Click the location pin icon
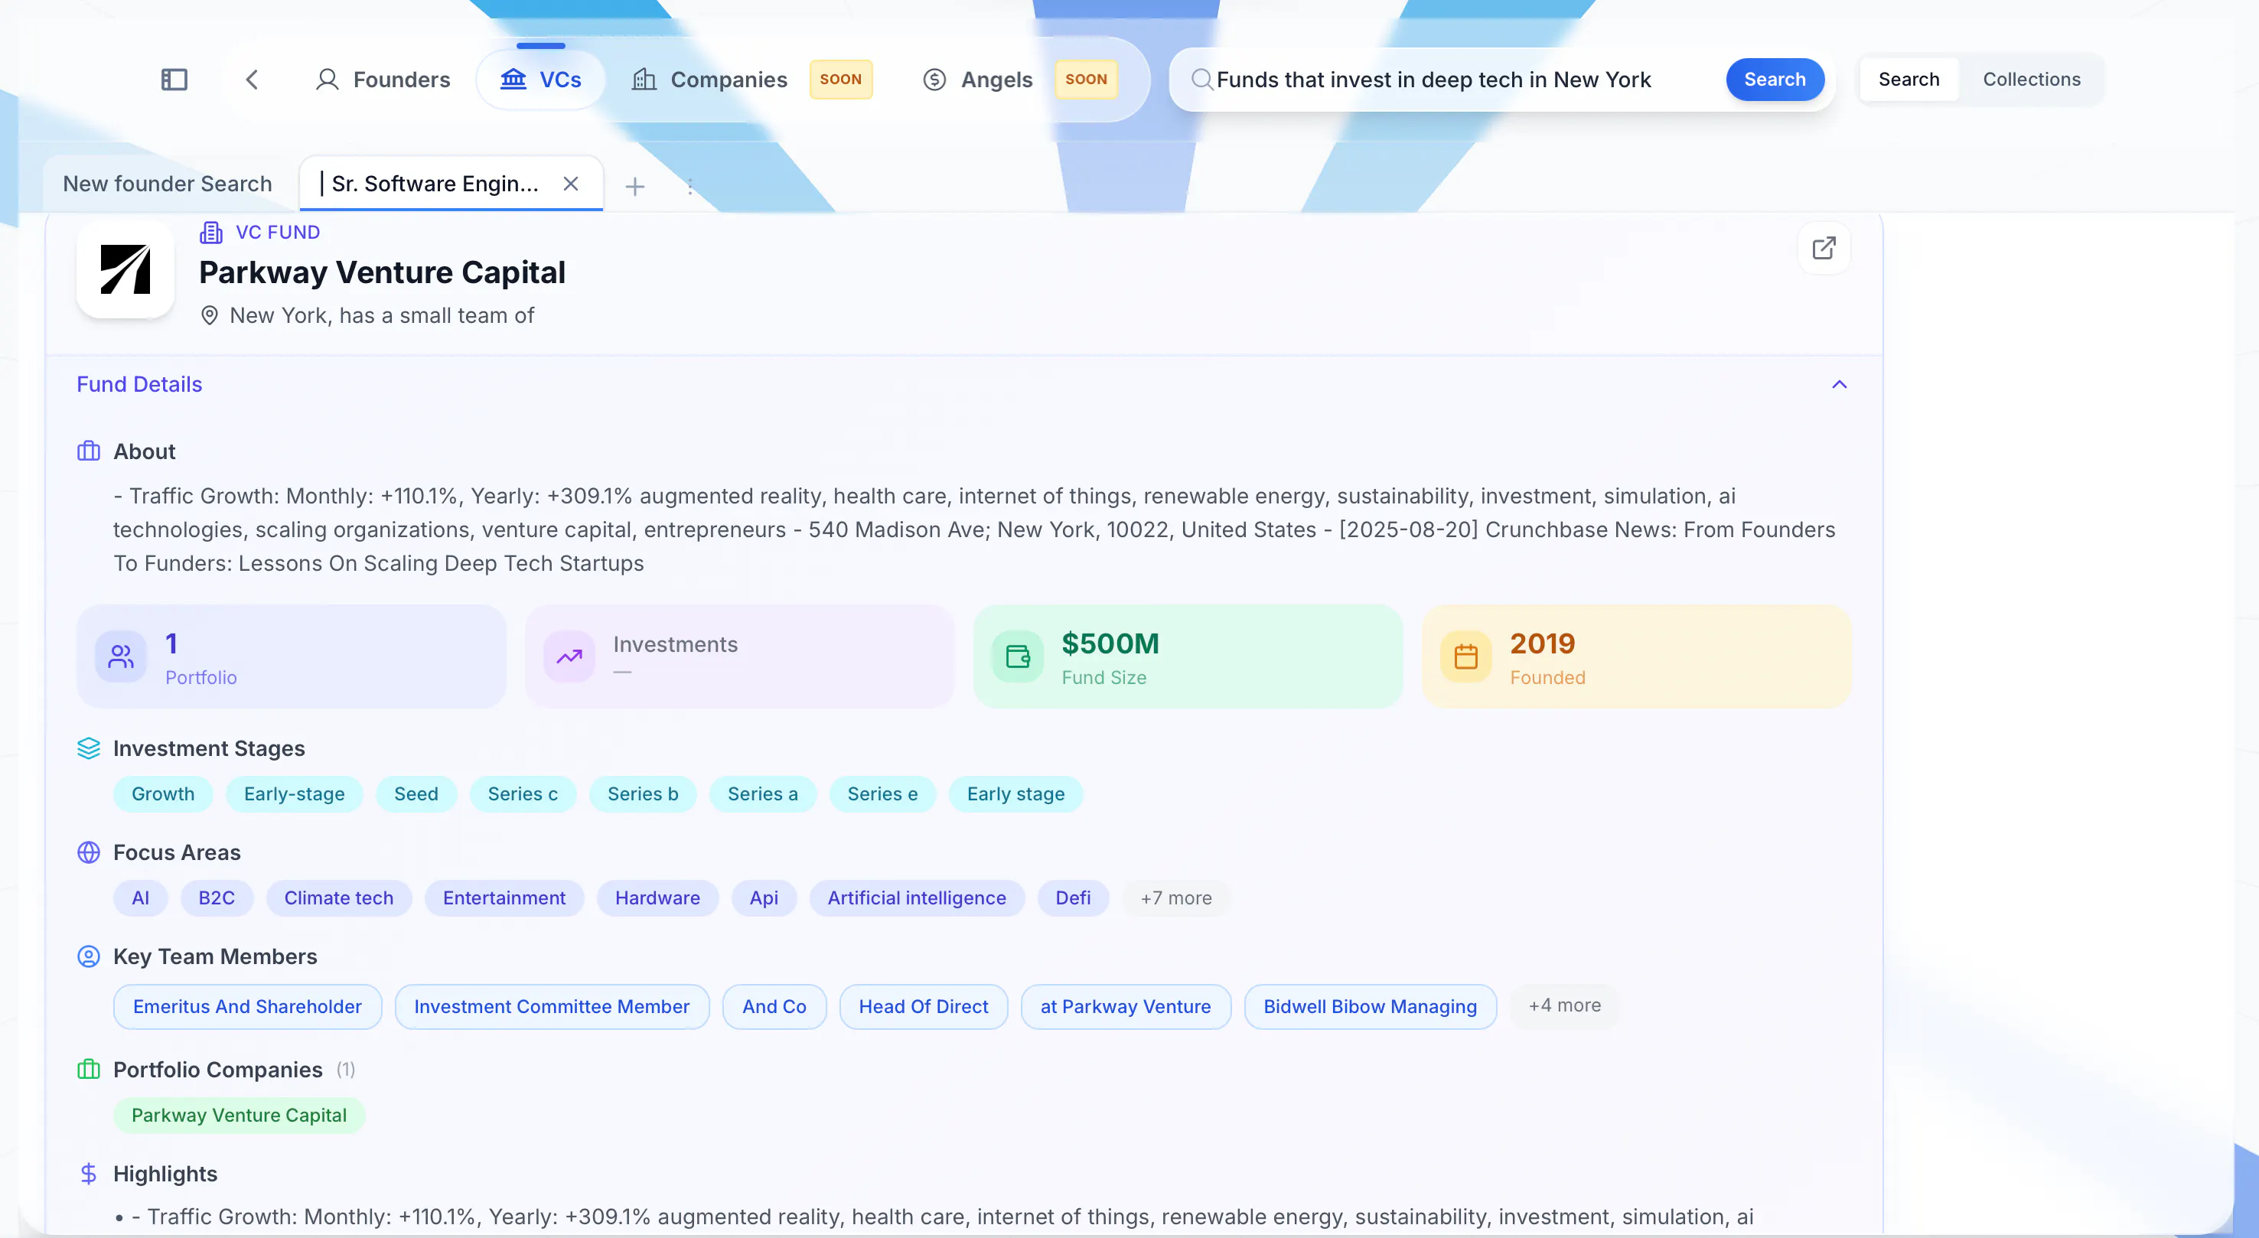 (210, 316)
